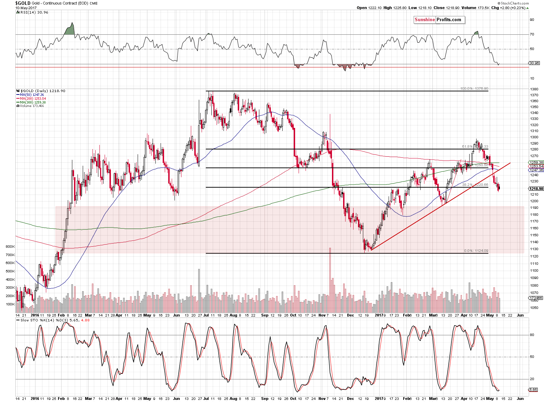Click the 'MA(300) 1259.38' legend text
544x402 pixels.
click(x=33, y=102)
